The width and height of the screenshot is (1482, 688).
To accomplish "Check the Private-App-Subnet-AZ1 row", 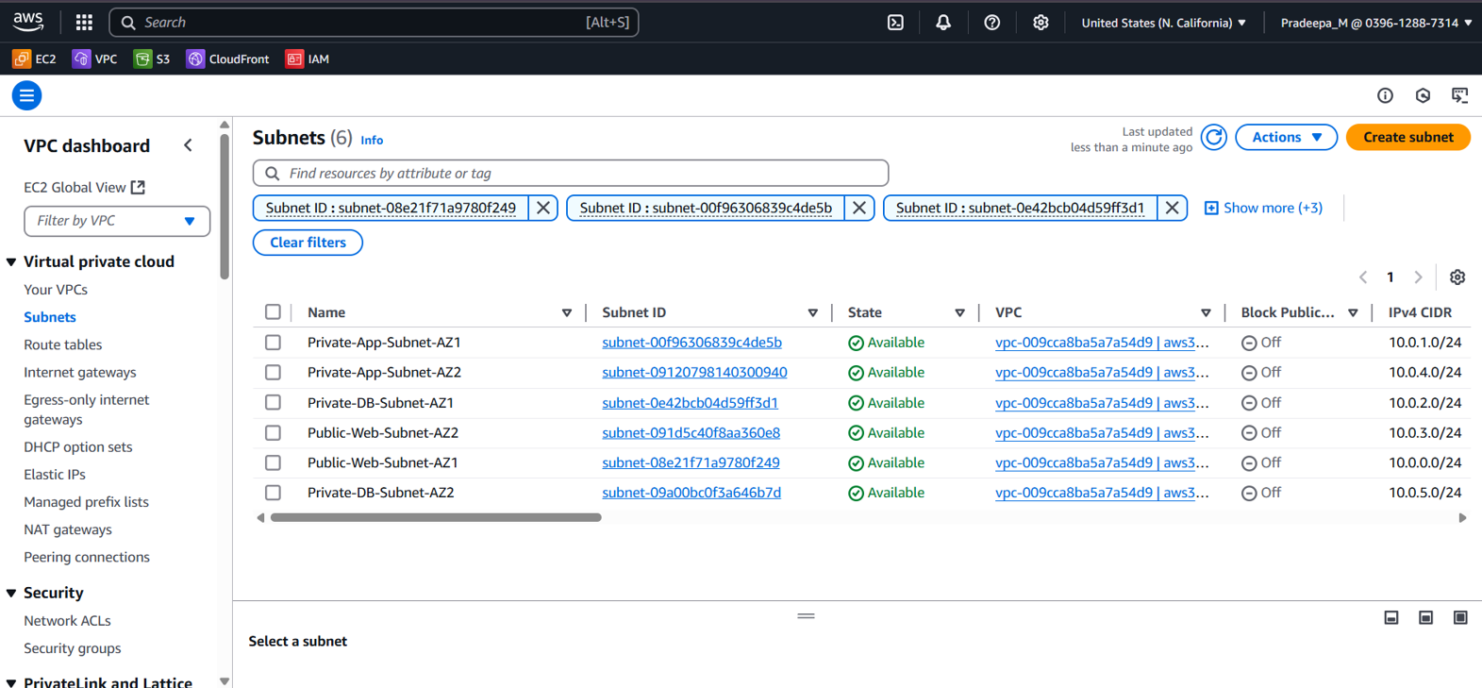I will tap(273, 343).
